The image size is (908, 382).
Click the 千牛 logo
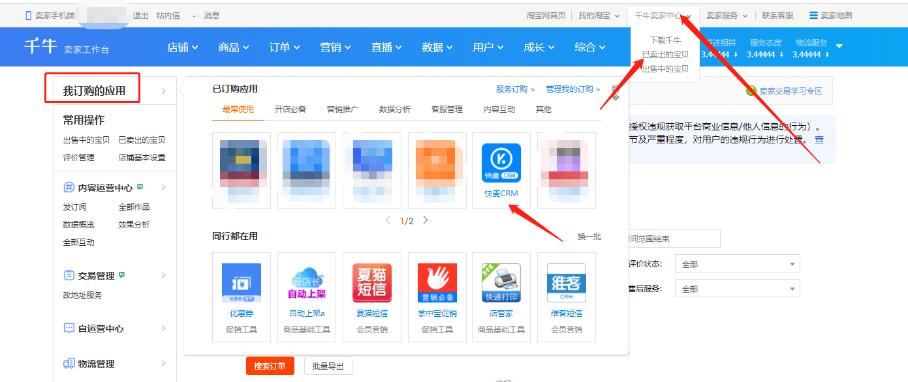point(40,47)
